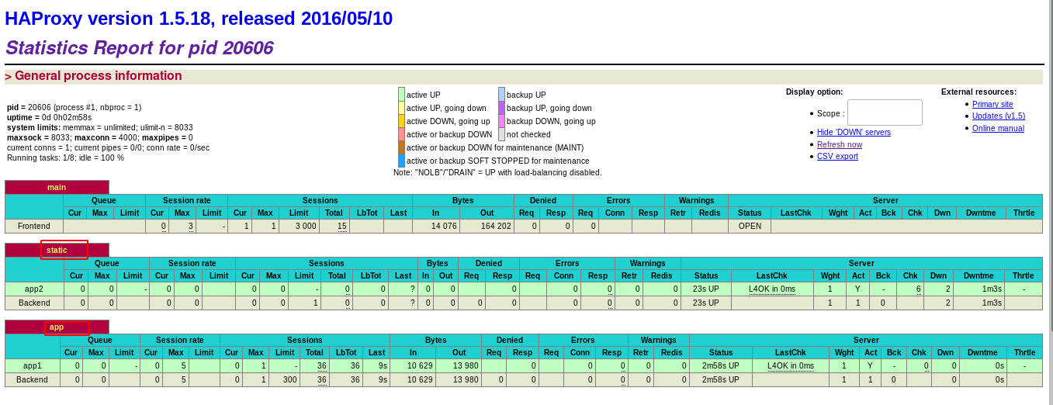Click the 'External resources:' label

tap(979, 92)
